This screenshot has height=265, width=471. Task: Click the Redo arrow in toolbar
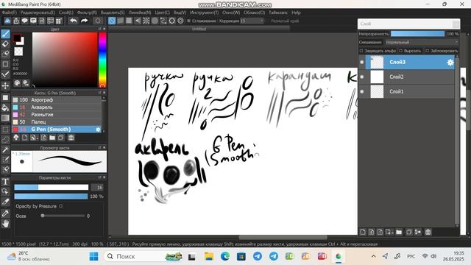[x=84, y=21]
